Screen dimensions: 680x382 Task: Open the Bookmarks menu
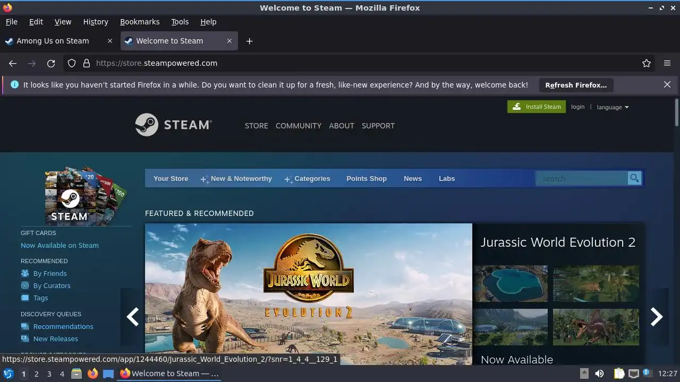[140, 22]
